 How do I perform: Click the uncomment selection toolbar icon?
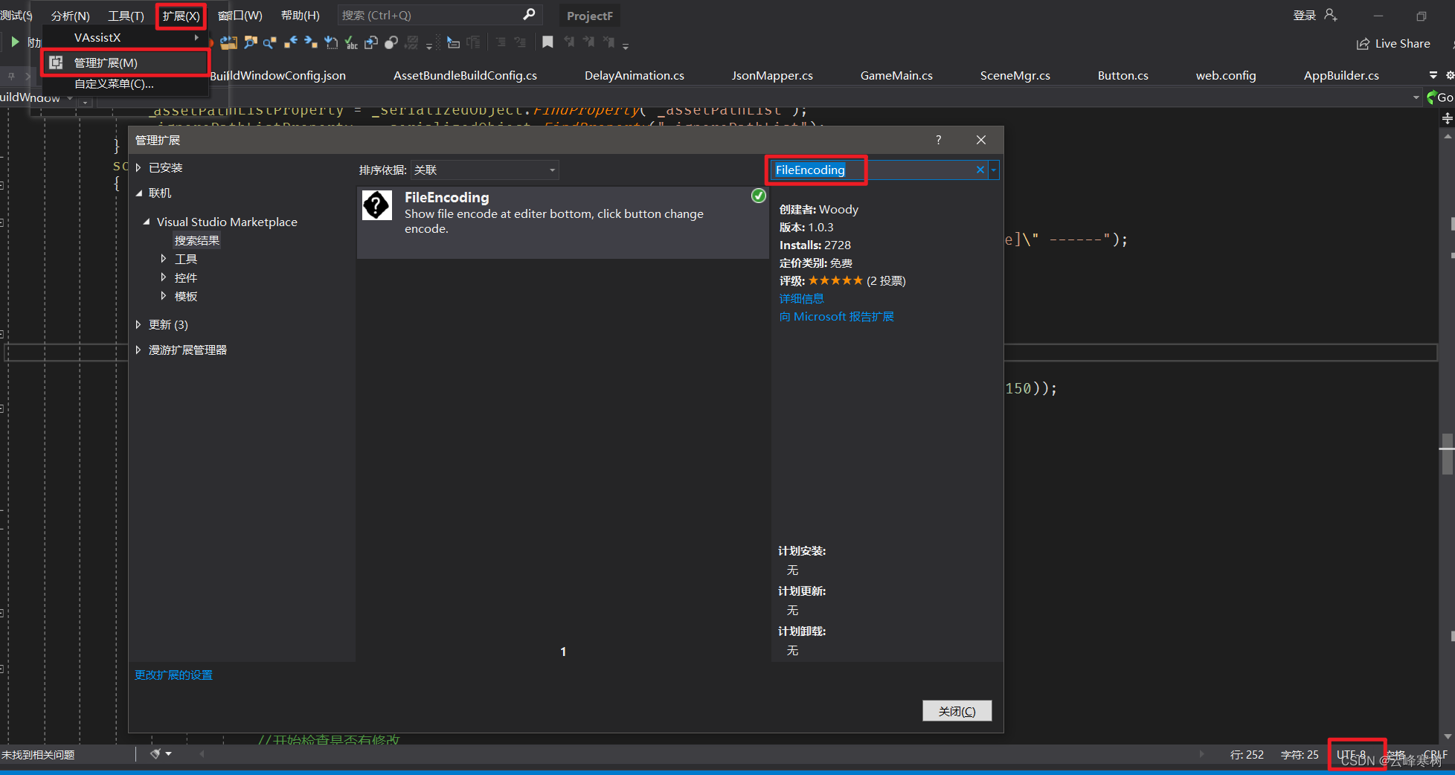[520, 42]
